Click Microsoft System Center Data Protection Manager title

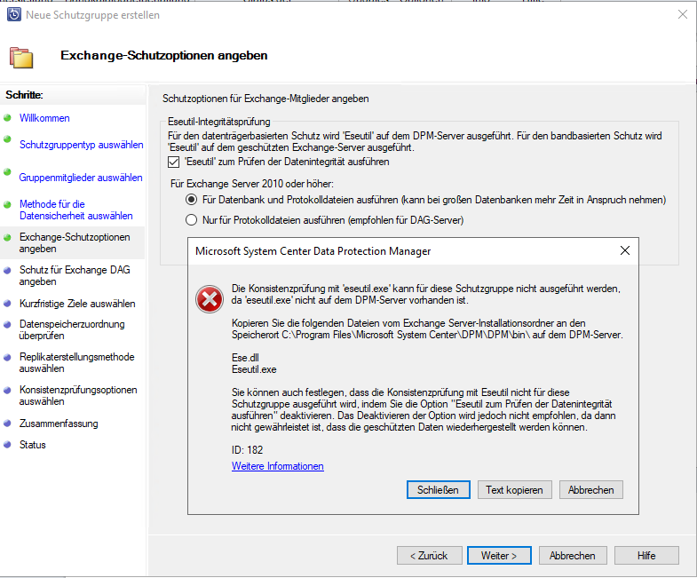click(x=313, y=251)
